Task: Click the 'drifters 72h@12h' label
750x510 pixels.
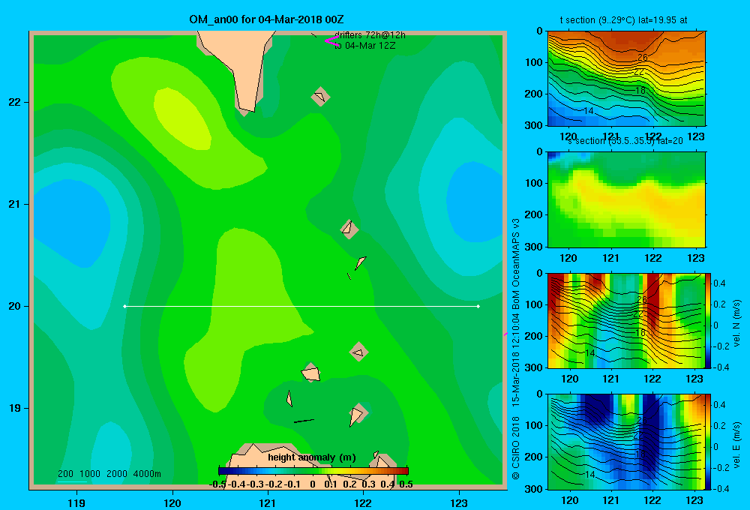Action: pos(370,35)
